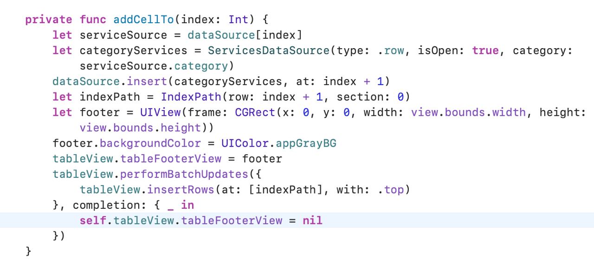Click 'view.bounds.height' expression
This screenshot has height=262, width=594.
click(x=140, y=128)
